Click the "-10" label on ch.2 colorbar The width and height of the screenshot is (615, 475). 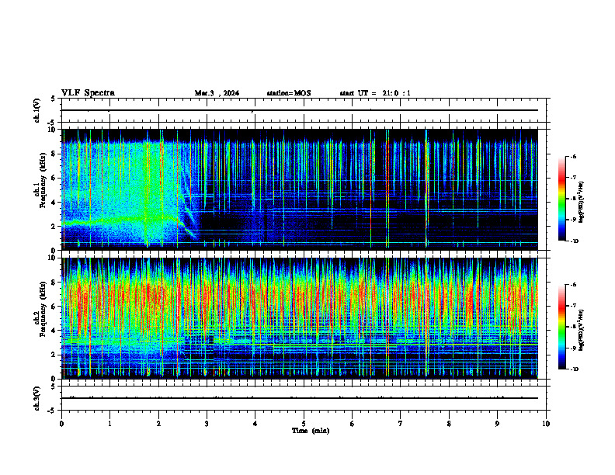click(574, 369)
